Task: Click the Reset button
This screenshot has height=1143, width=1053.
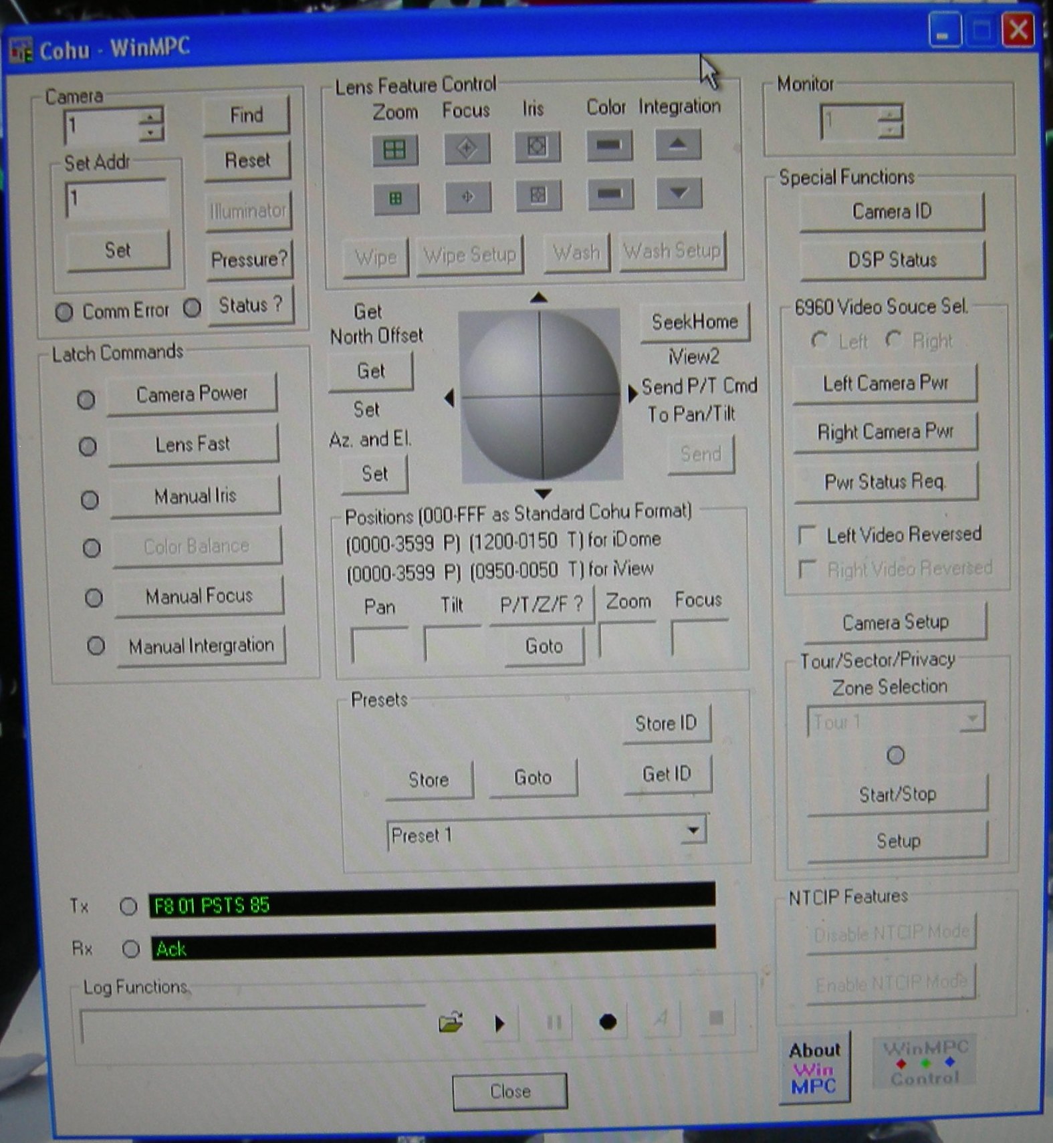Action: pos(247,160)
